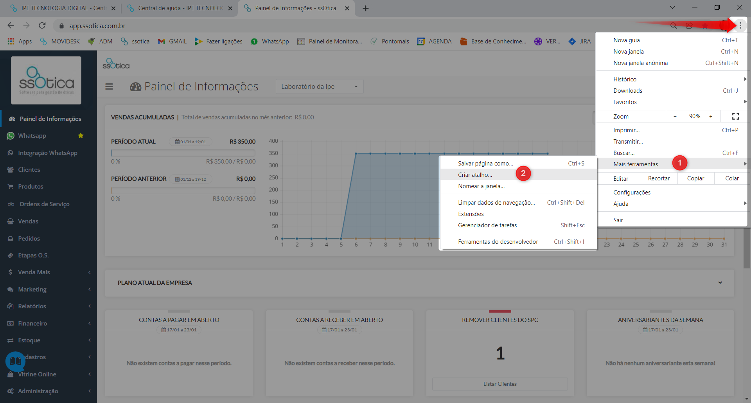This screenshot has width=751, height=403.
Task: Open a new tab with plus button
Action: point(366,8)
